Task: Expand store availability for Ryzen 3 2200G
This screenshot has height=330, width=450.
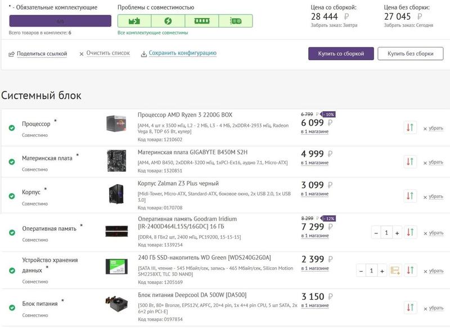Action: (314, 132)
